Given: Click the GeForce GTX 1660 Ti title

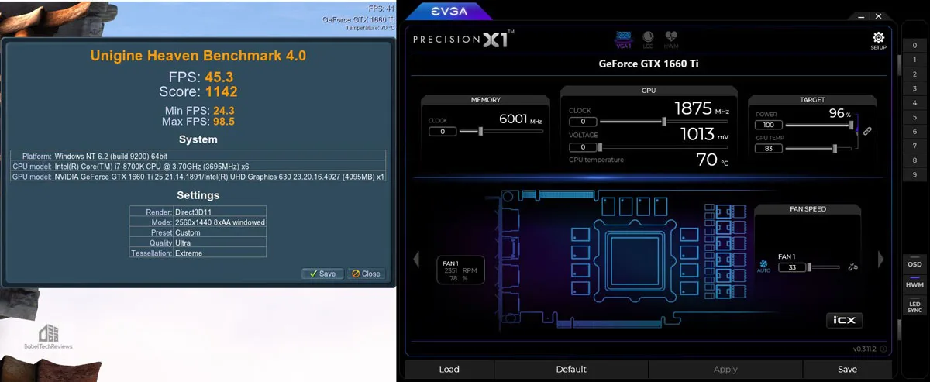Looking at the screenshot, I should (649, 64).
